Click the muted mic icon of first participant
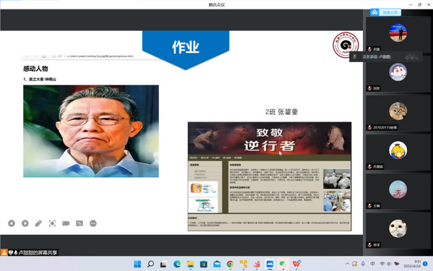 pyautogui.click(x=369, y=49)
